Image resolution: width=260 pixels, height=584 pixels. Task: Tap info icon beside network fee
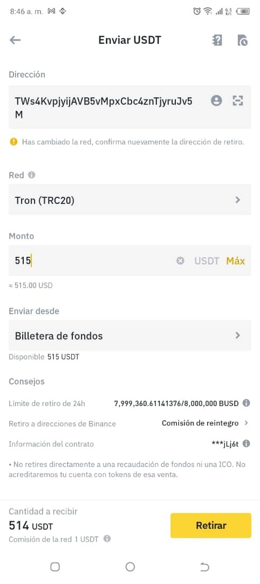[x=107, y=539]
